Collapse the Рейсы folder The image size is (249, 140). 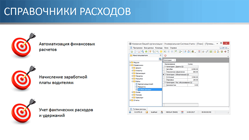tap(132, 81)
